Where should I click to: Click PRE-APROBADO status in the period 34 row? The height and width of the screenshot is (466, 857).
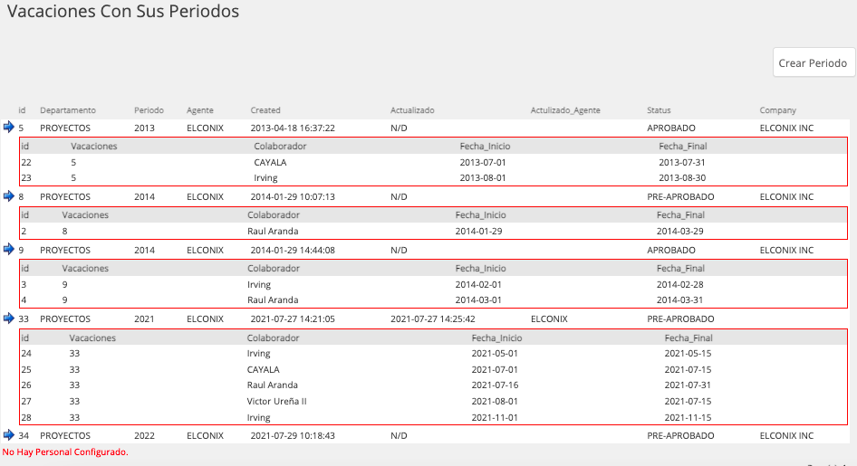[680, 435]
